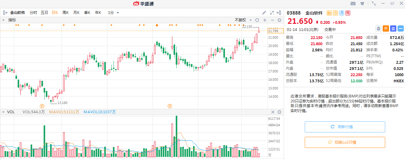Screen dimensions: 405x160
Task: Zoom in chart with plus icon
Action: click(265, 20)
